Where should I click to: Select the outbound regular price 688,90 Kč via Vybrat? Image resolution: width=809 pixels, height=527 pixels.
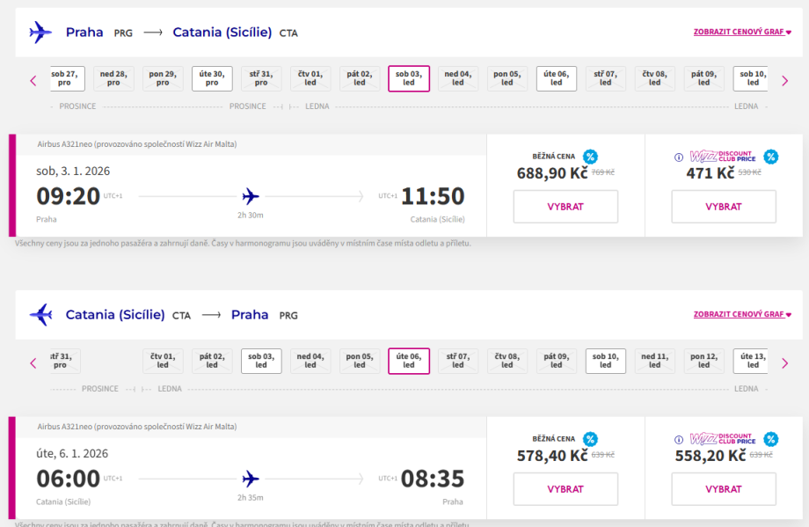tap(565, 207)
